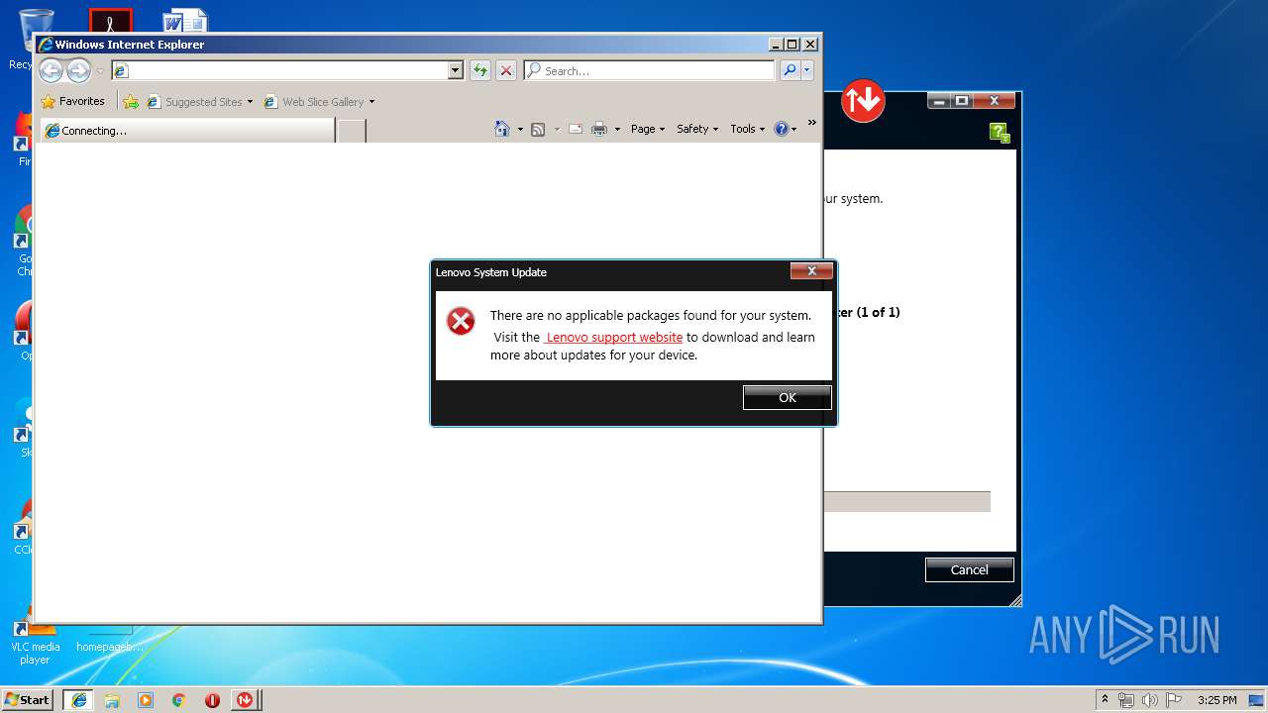Open Opera from the taskbar

click(212, 700)
